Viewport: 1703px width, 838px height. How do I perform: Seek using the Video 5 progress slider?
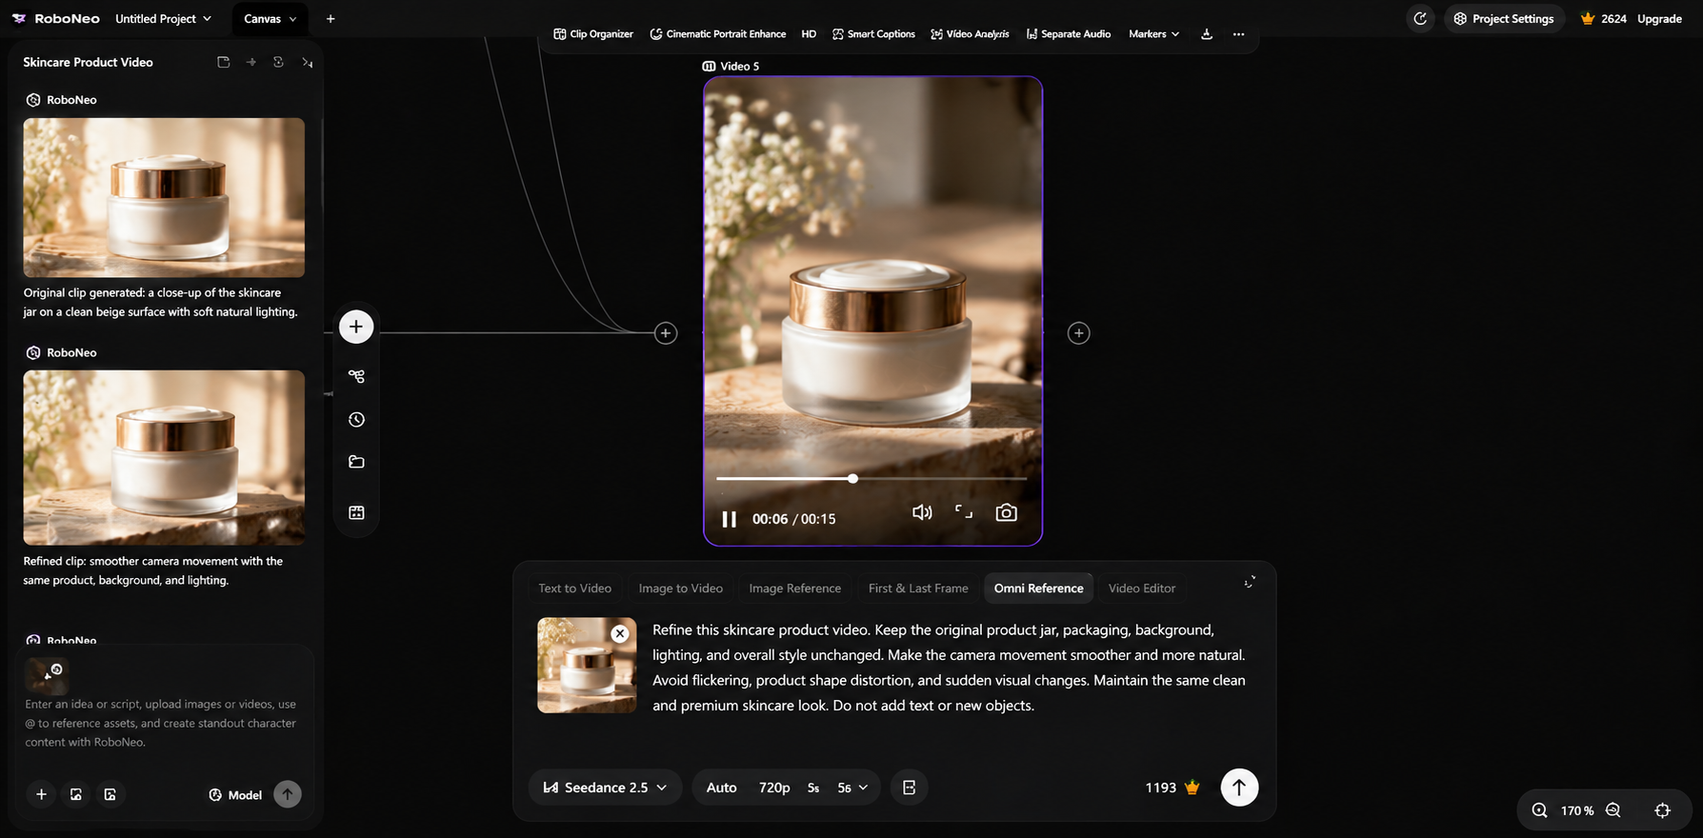(872, 479)
